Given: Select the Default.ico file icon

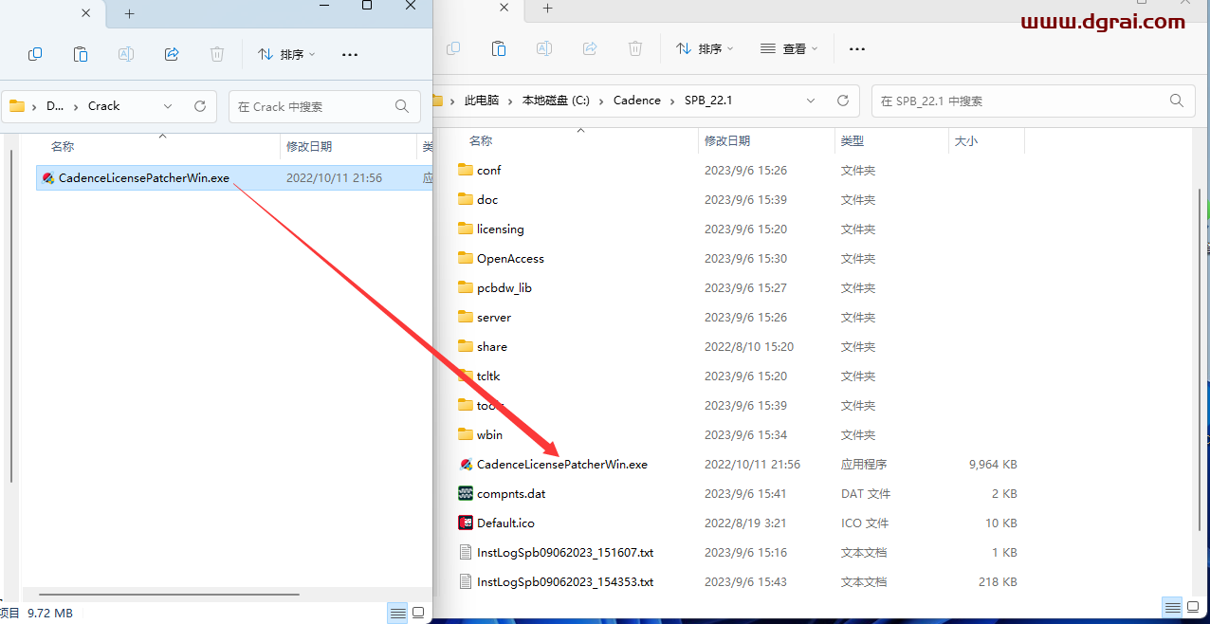Looking at the screenshot, I should [x=466, y=523].
